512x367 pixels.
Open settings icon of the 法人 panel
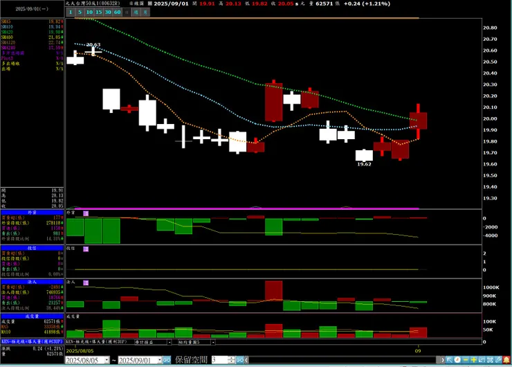coord(86,283)
